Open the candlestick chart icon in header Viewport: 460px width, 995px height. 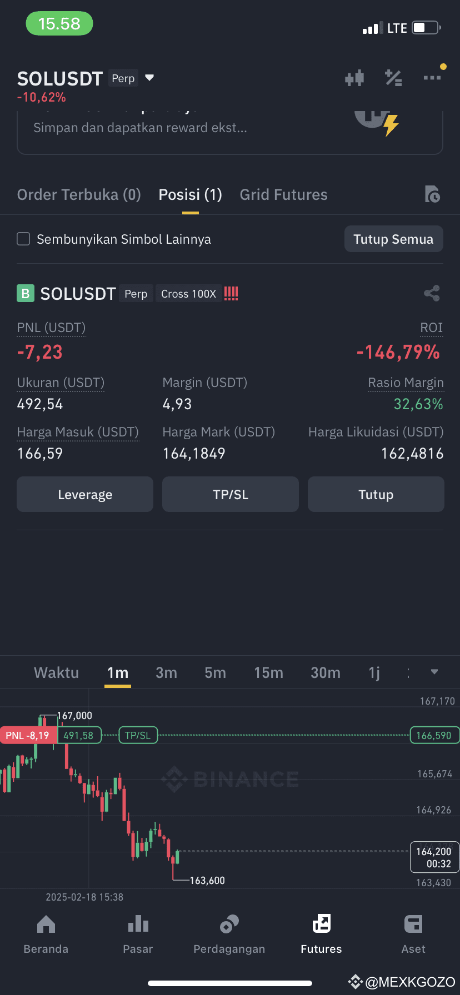pos(354,78)
